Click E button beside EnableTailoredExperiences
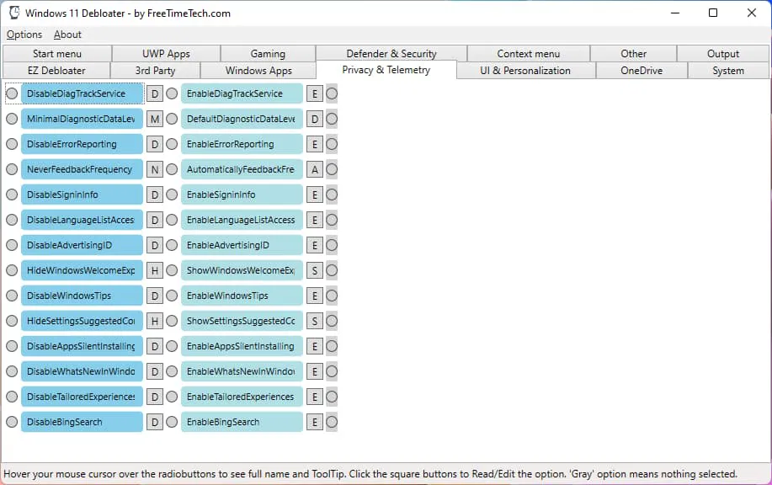 pos(315,397)
